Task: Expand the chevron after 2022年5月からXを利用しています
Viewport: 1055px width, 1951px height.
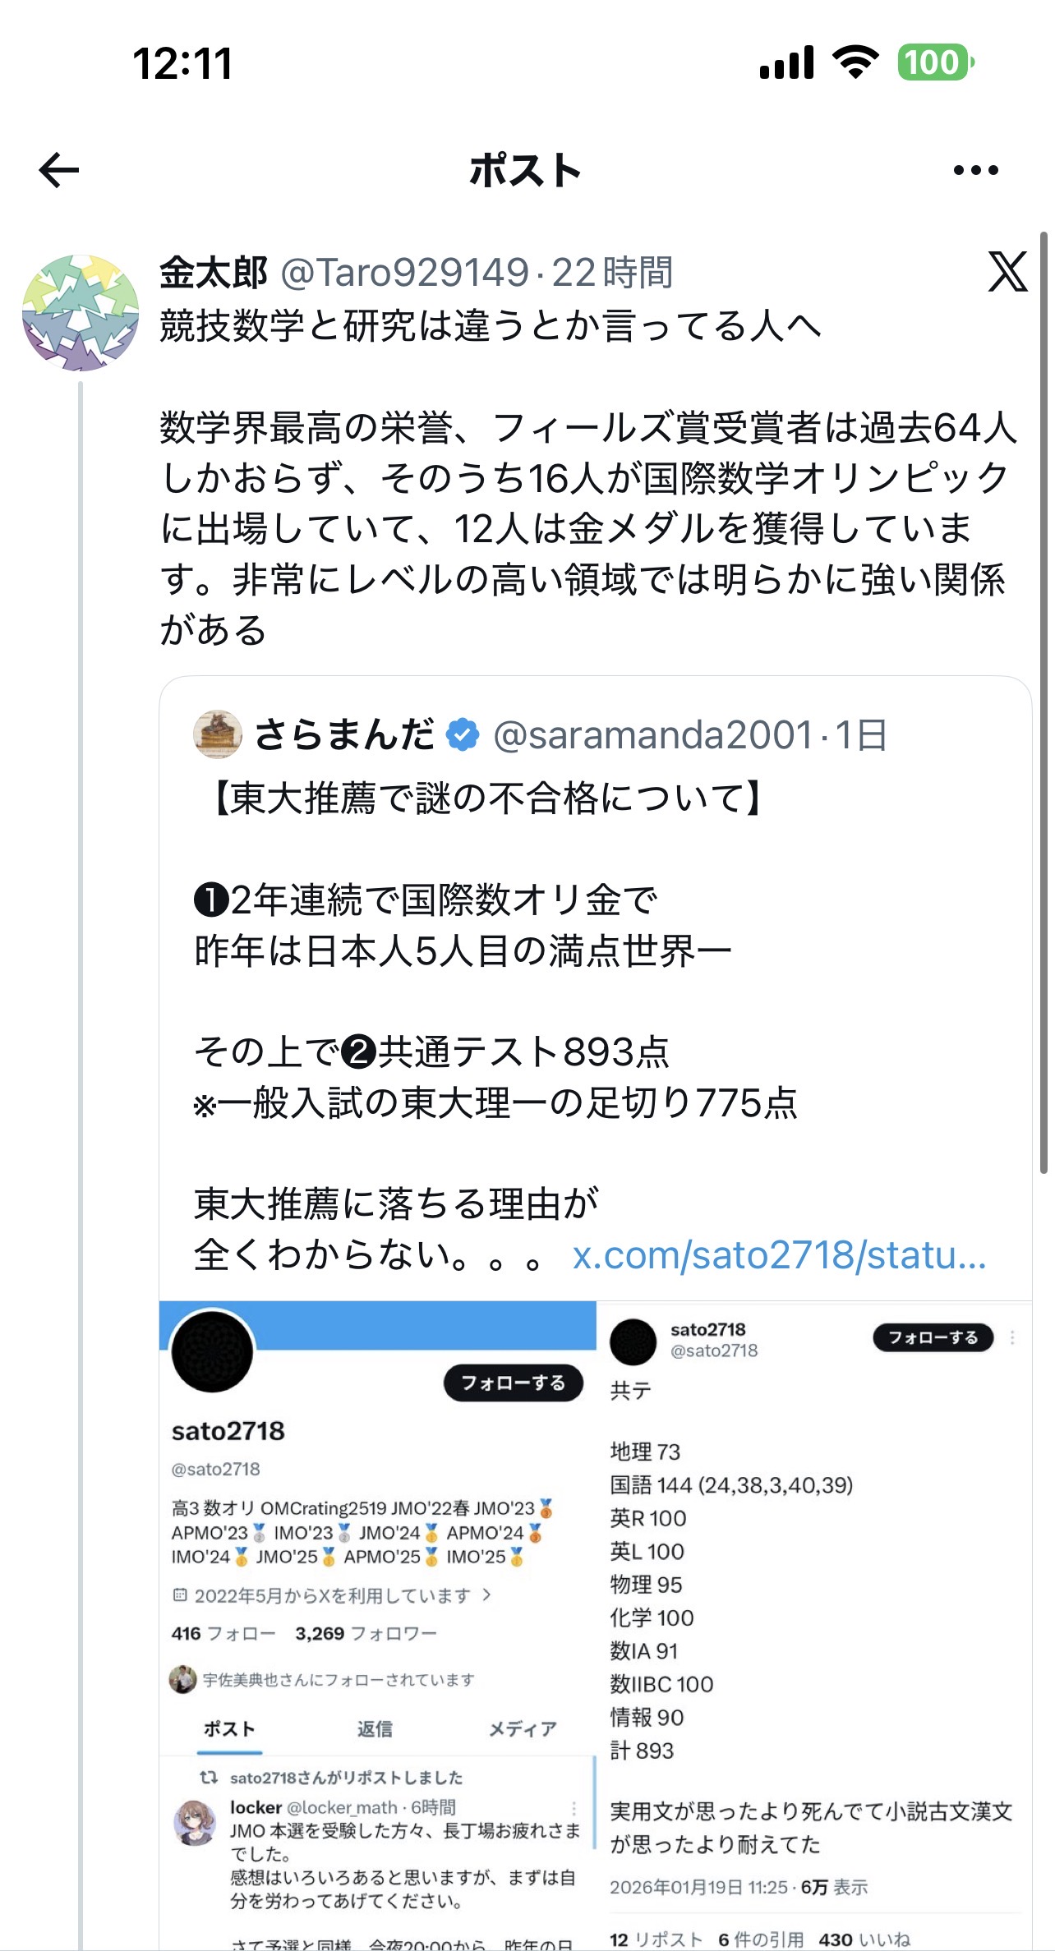Action: click(x=486, y=1594)
